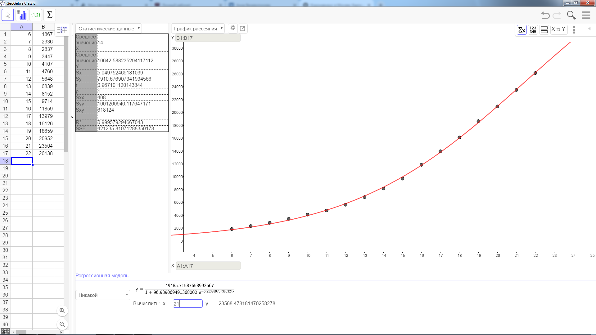Open the main hamburger menu
The height and width of the screenshot is (335, 596).
tap(586, 15)
